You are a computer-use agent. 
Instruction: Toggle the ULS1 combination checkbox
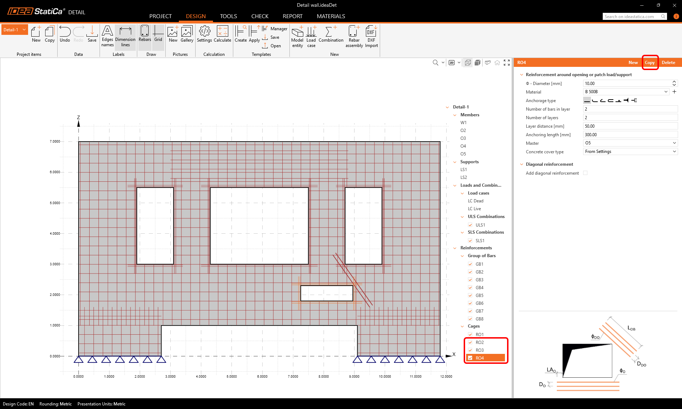pos(470,225)
